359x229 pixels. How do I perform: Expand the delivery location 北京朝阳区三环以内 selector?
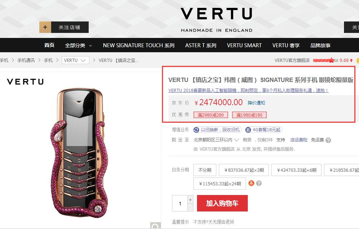216,140
